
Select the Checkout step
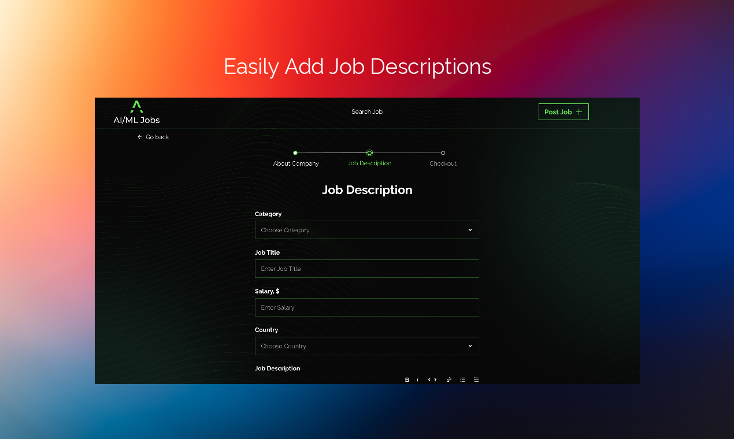pos(443,163)
